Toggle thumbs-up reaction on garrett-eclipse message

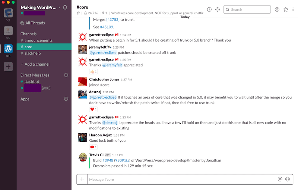click(93, 72)
